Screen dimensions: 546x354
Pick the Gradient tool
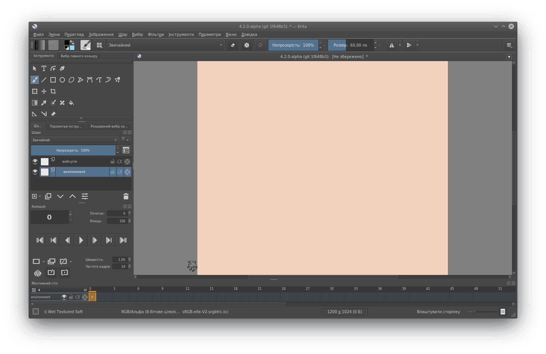[35, 103]
